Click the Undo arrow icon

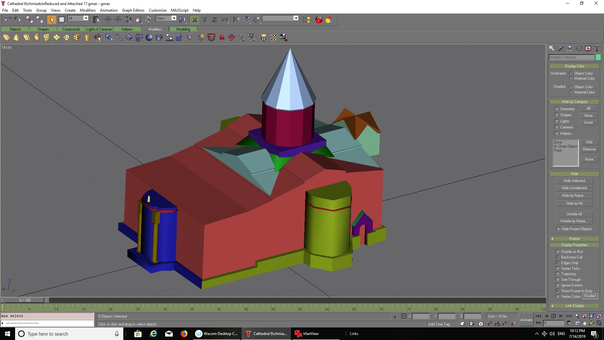8,20
